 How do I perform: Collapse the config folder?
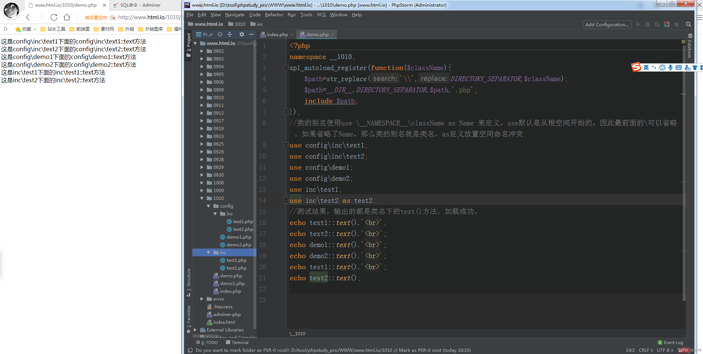pos(209,206)
